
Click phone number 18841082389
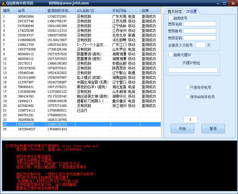click(x=57, y=26)
